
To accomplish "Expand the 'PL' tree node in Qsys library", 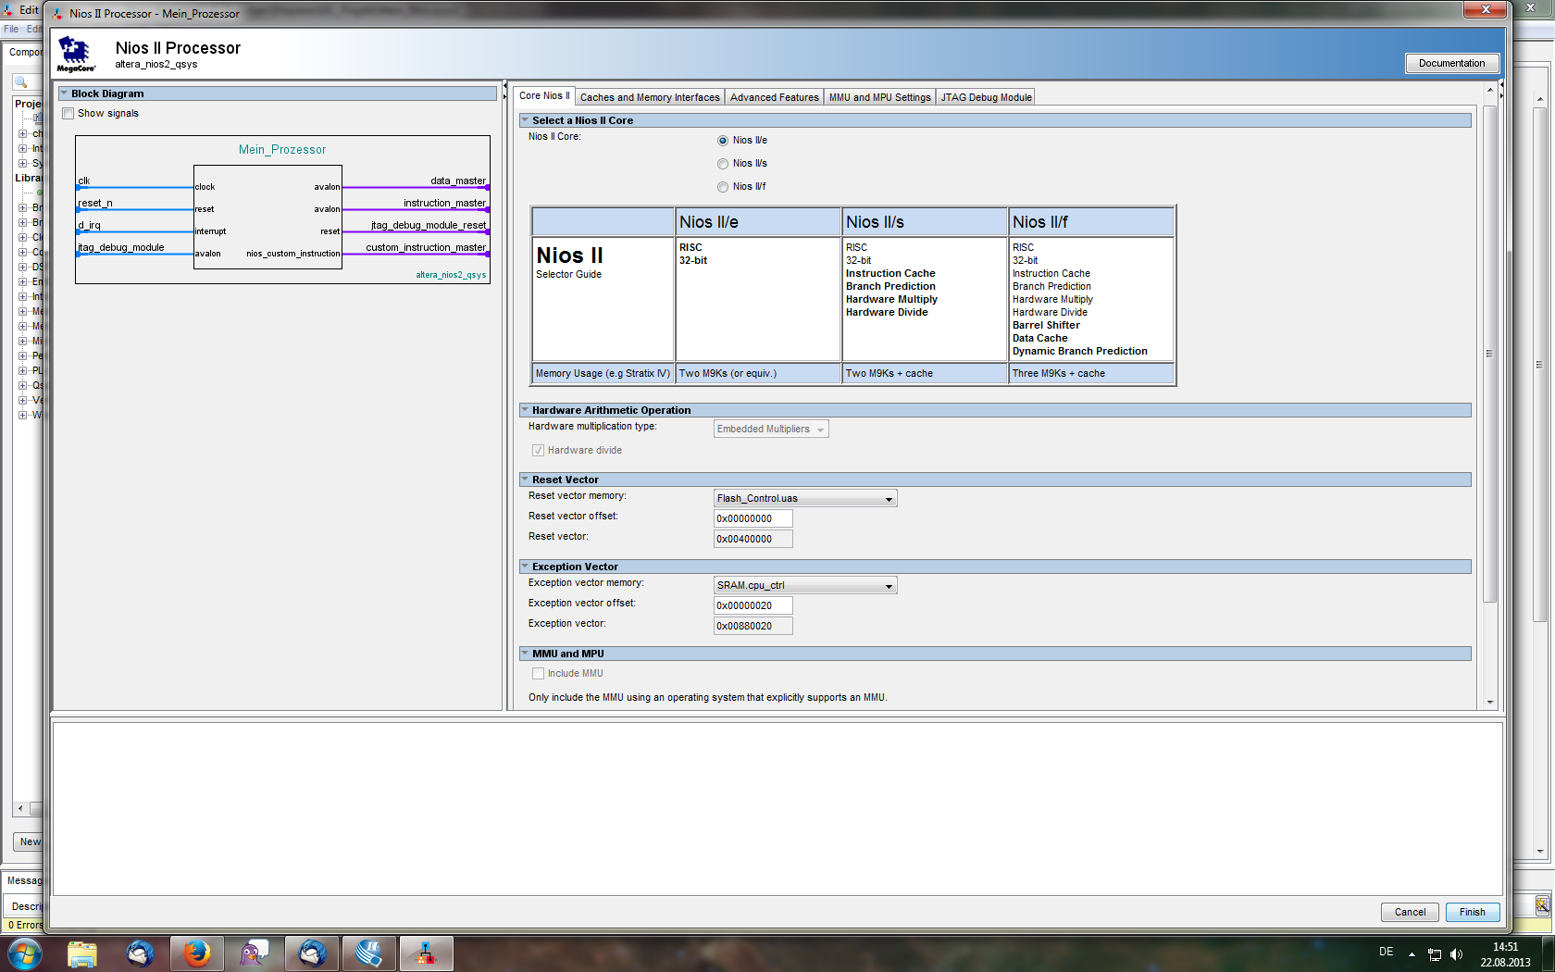I will (x=22, y=370).
